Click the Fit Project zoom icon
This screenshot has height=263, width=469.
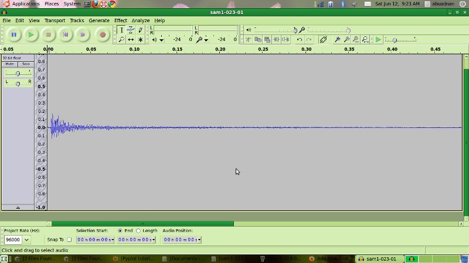[x=365, y=40]
